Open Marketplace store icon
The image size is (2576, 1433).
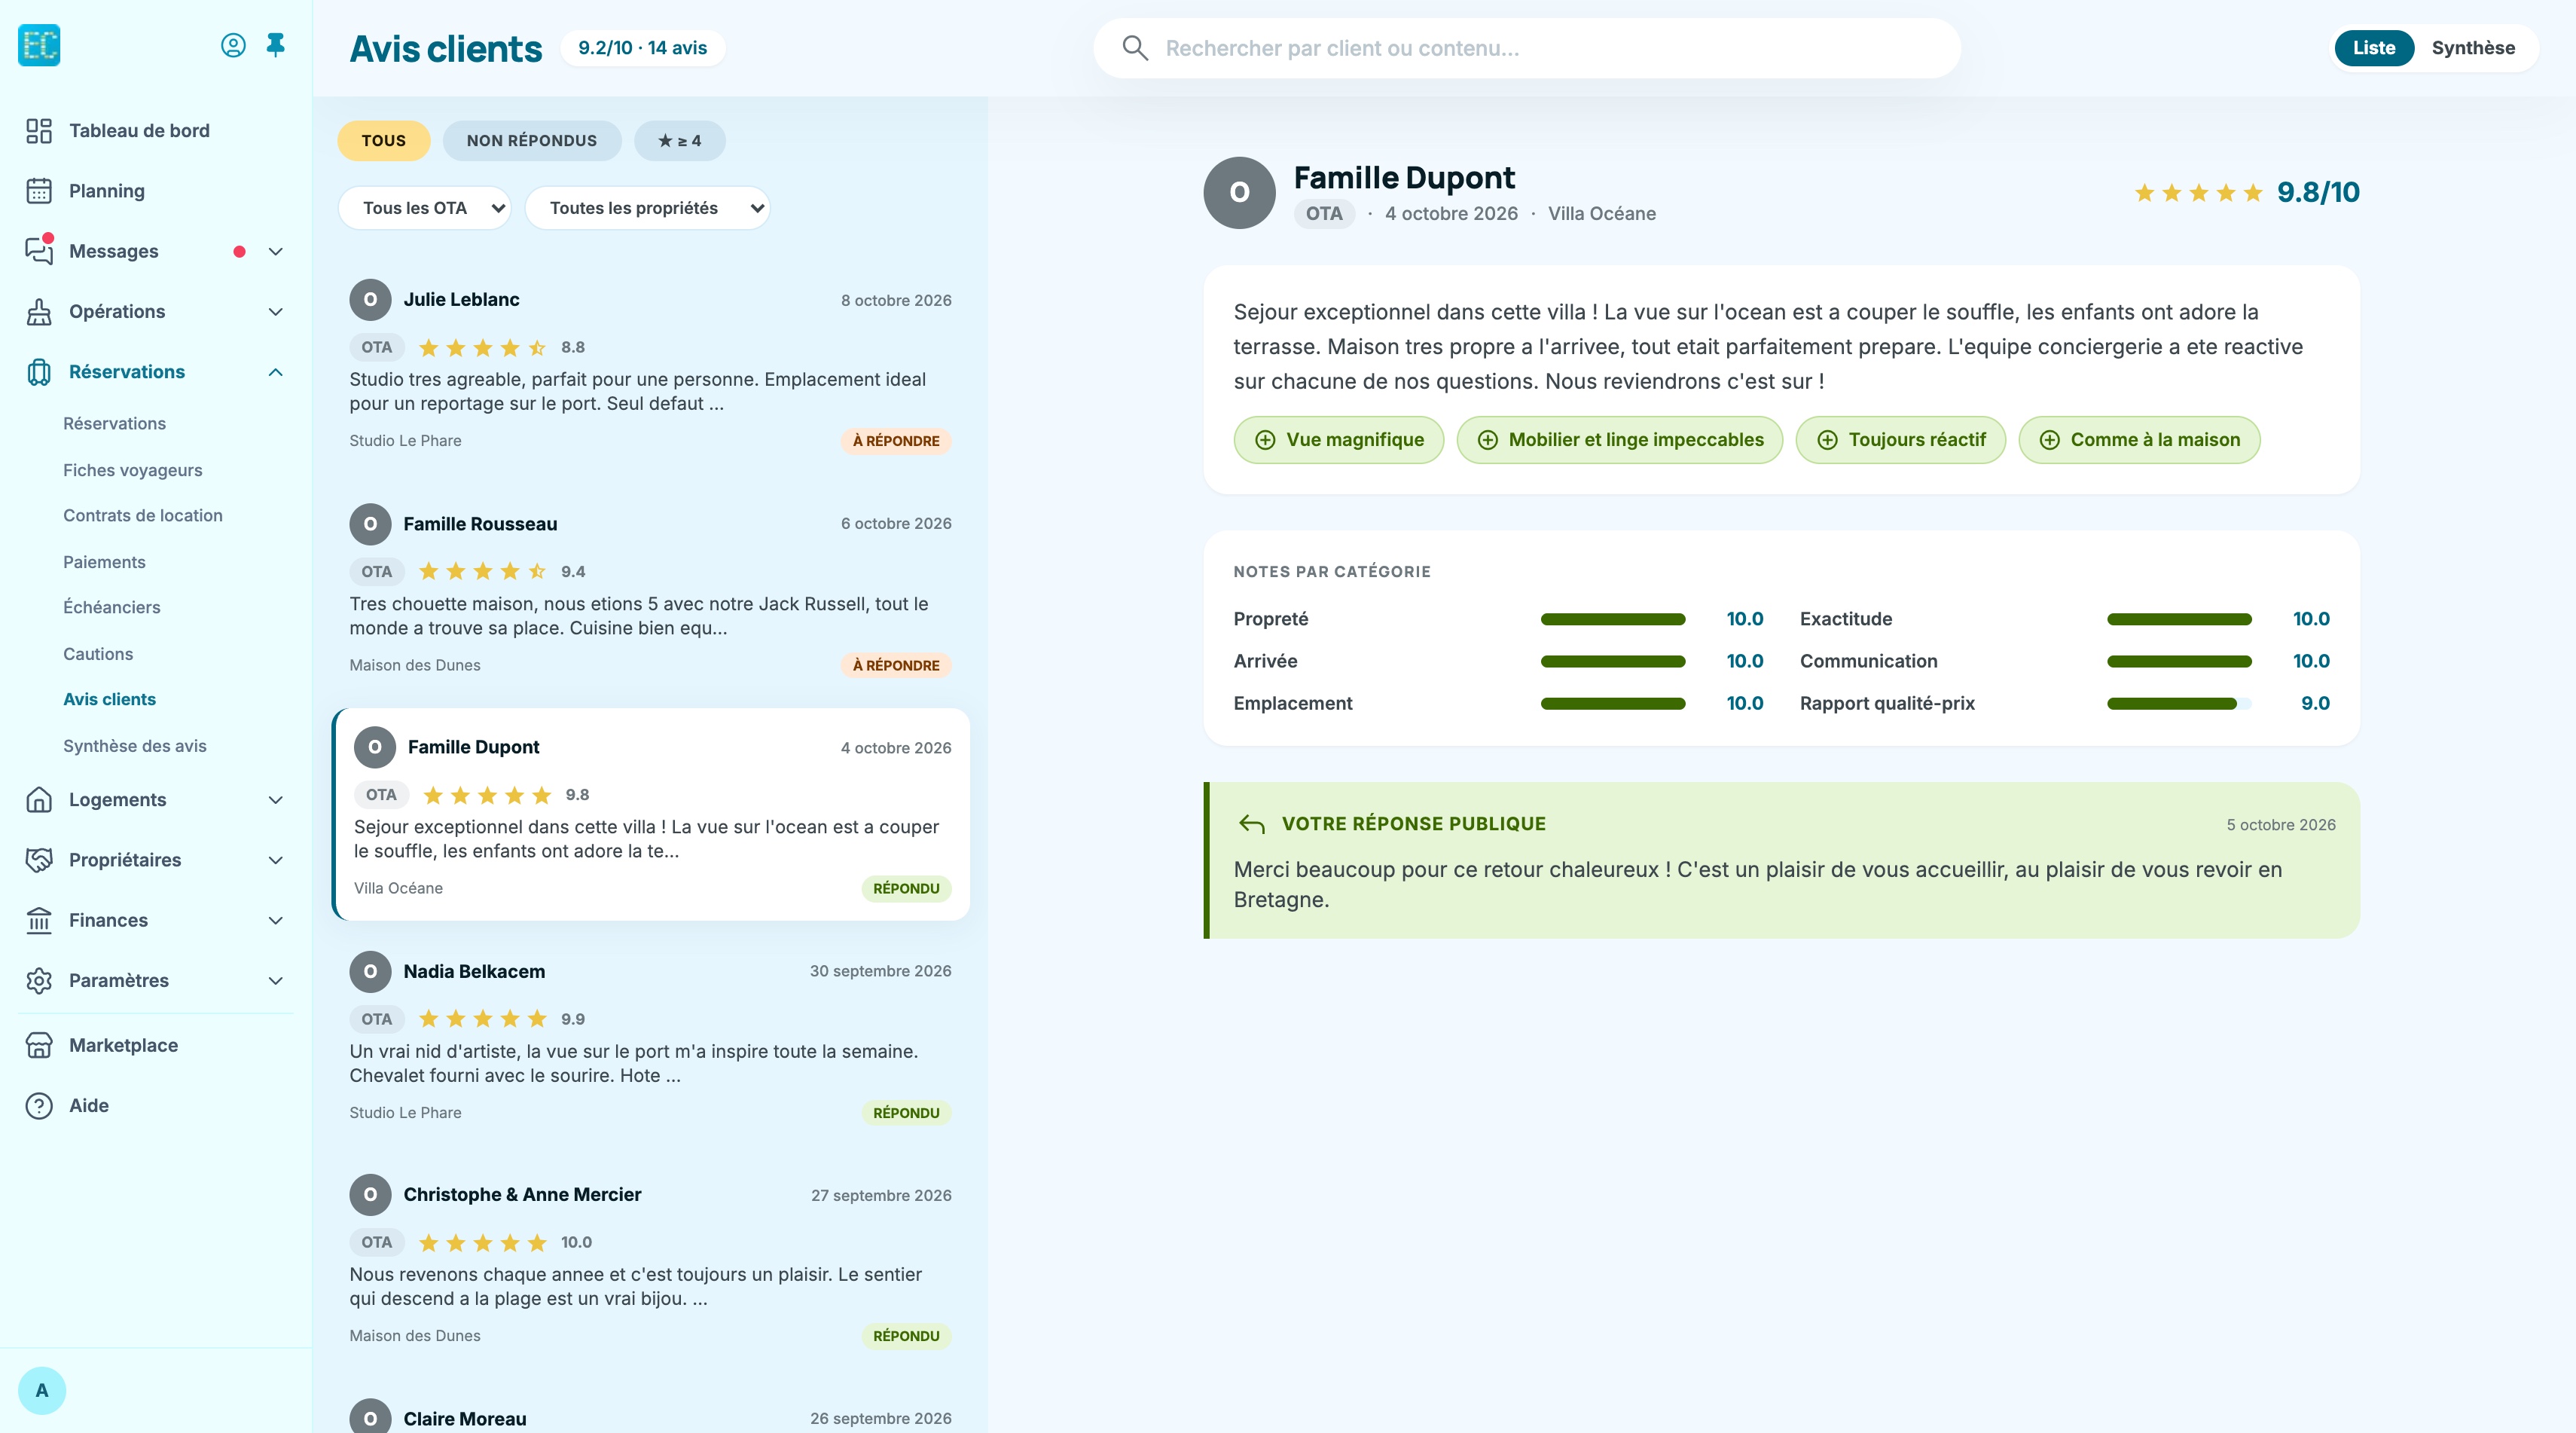coord(39,1045)
